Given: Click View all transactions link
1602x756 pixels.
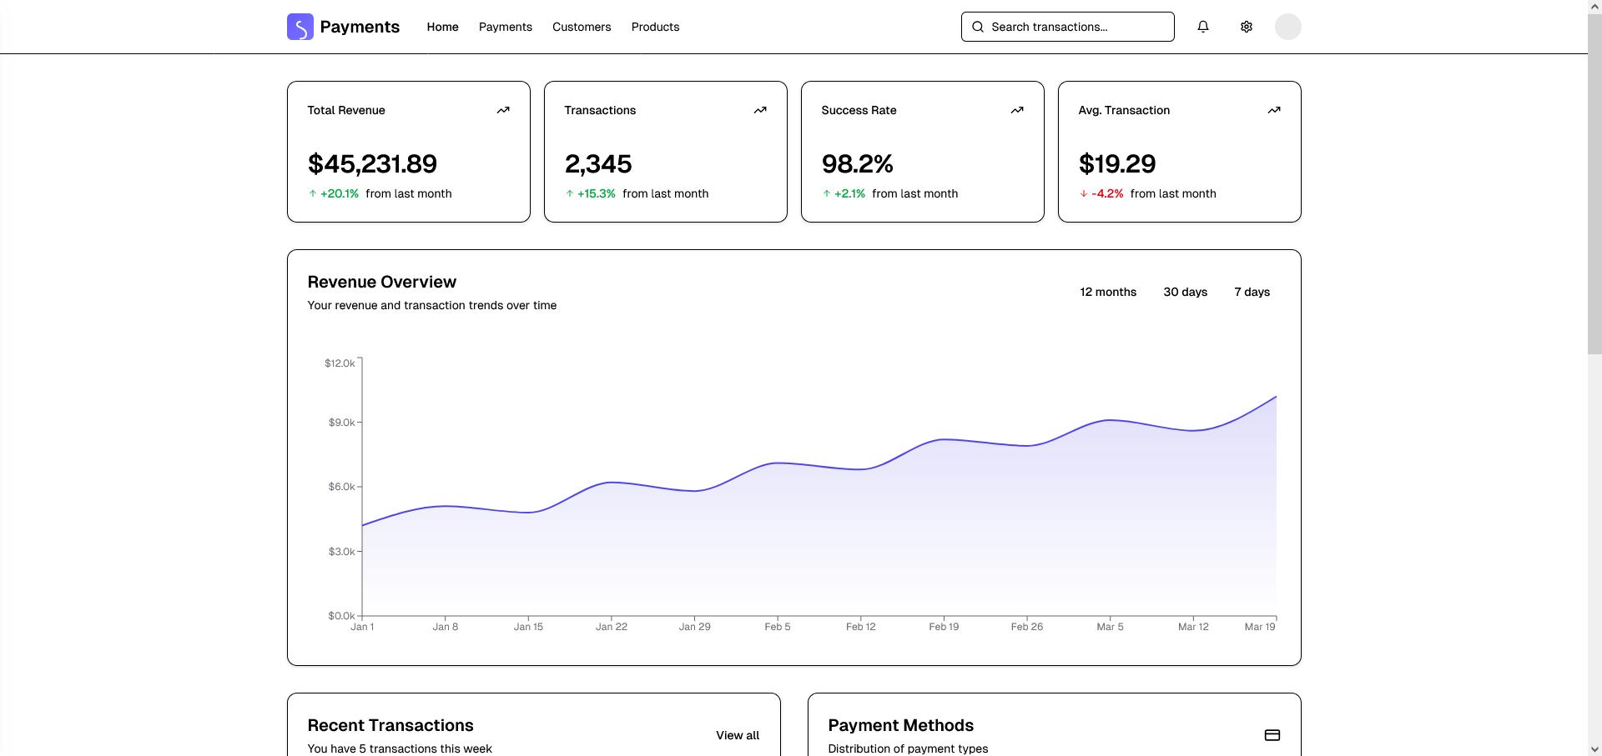Looking at the screenshot, I should pyautogui.click(x=737, y=735).
